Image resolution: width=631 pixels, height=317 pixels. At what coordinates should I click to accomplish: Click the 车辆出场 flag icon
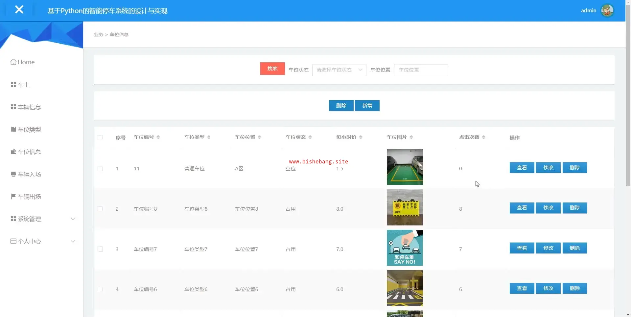pos(13,197)
